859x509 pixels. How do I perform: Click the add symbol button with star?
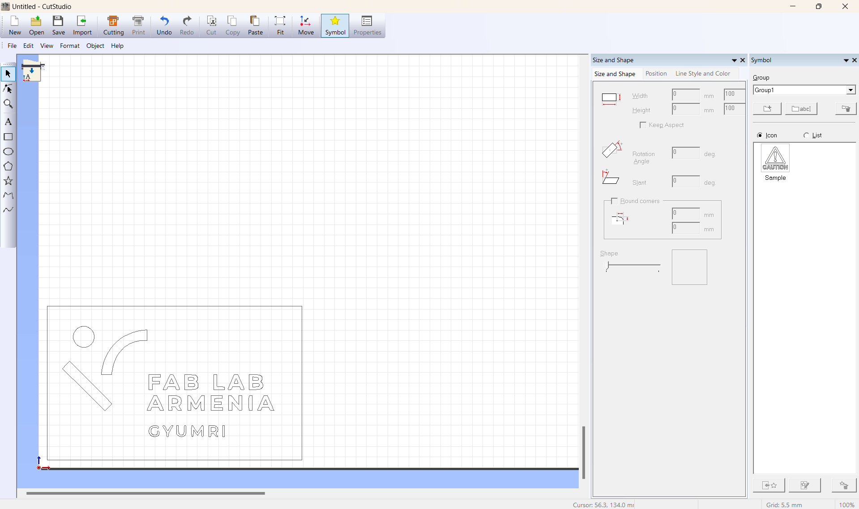769,485
